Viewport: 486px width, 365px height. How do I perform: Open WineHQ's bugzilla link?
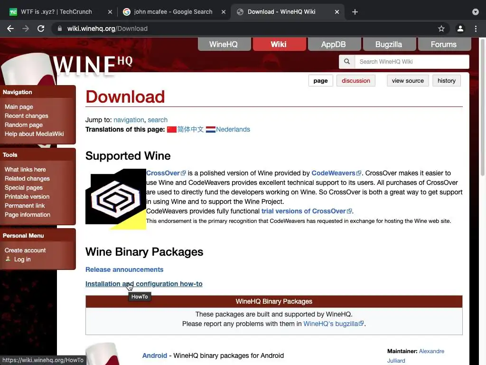333,324
